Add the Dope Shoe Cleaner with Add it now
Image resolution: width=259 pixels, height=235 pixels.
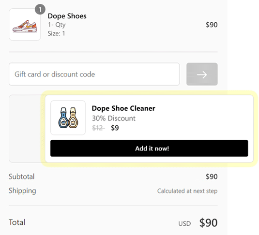[x=149, y=148]
